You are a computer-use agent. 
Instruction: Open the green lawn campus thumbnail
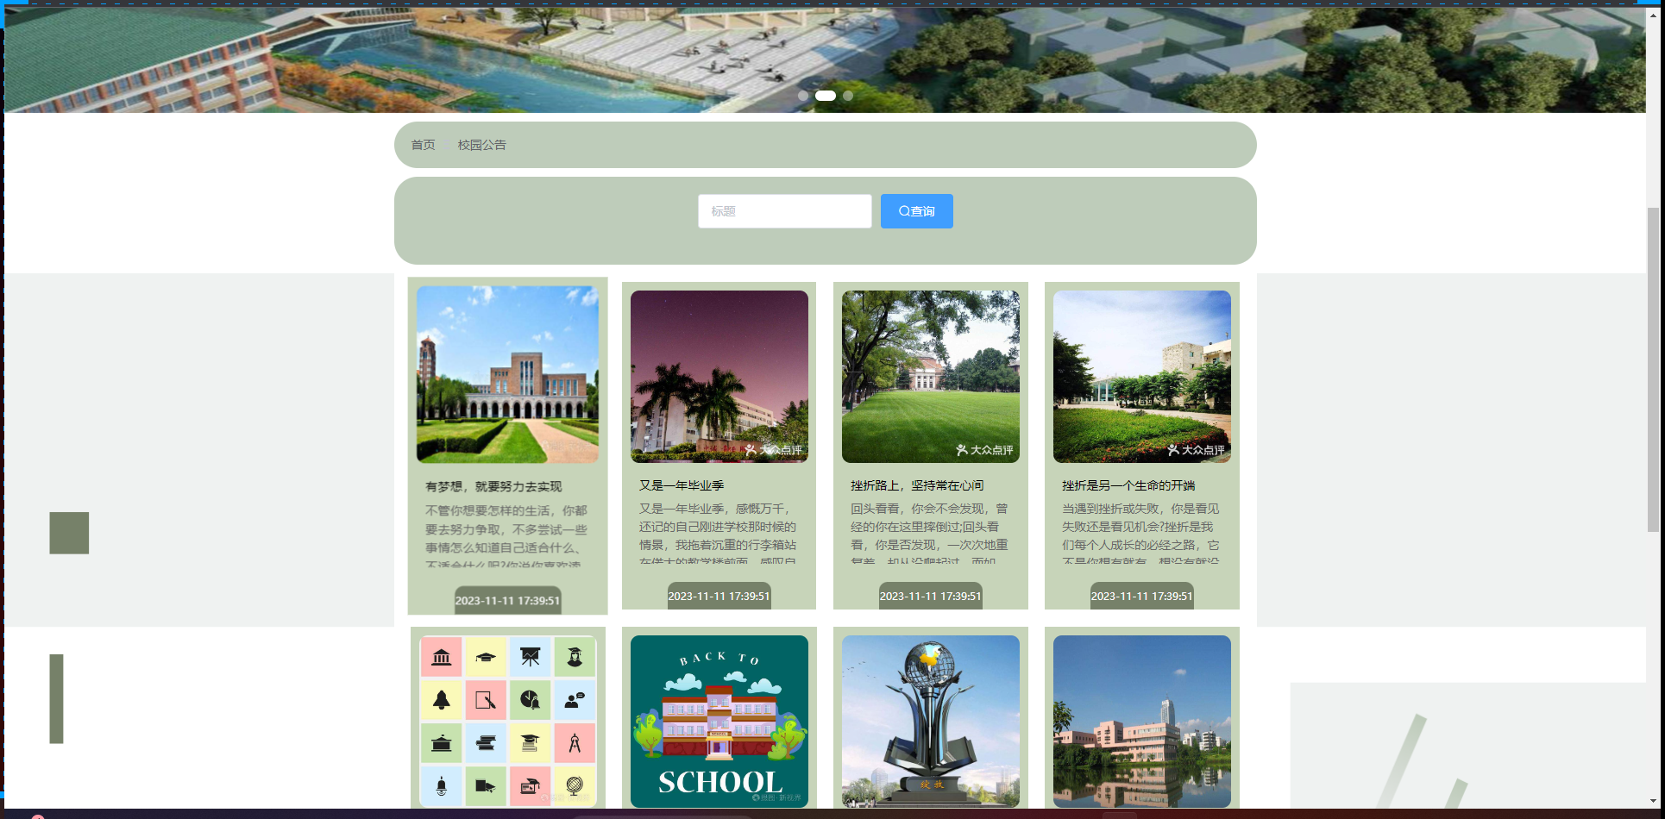[x=931, y=377]
